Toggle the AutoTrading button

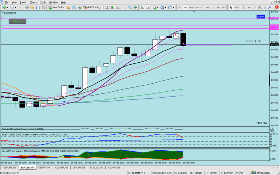click(92, 7)
